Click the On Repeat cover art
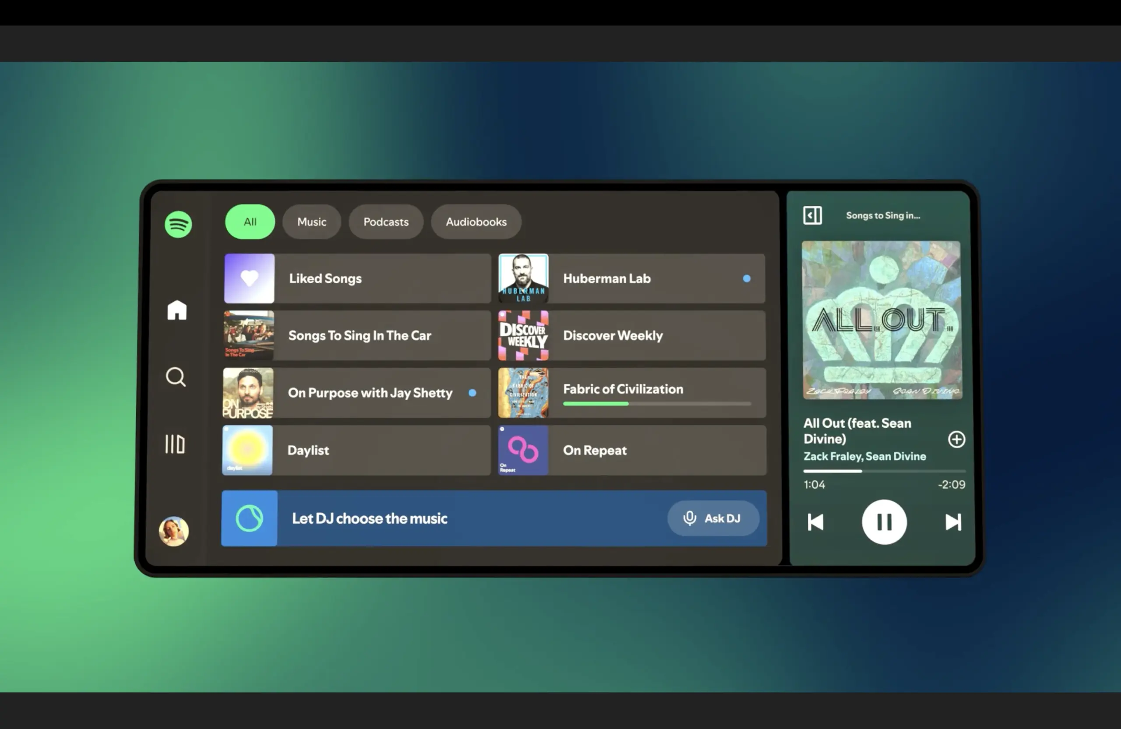 click(523, 450)
